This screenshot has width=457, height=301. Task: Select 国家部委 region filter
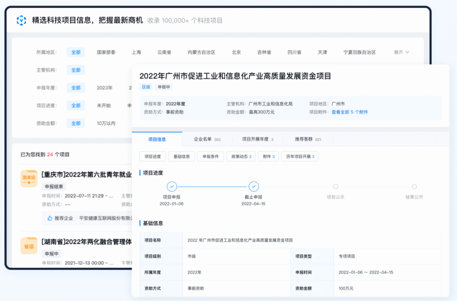[106, 52]
